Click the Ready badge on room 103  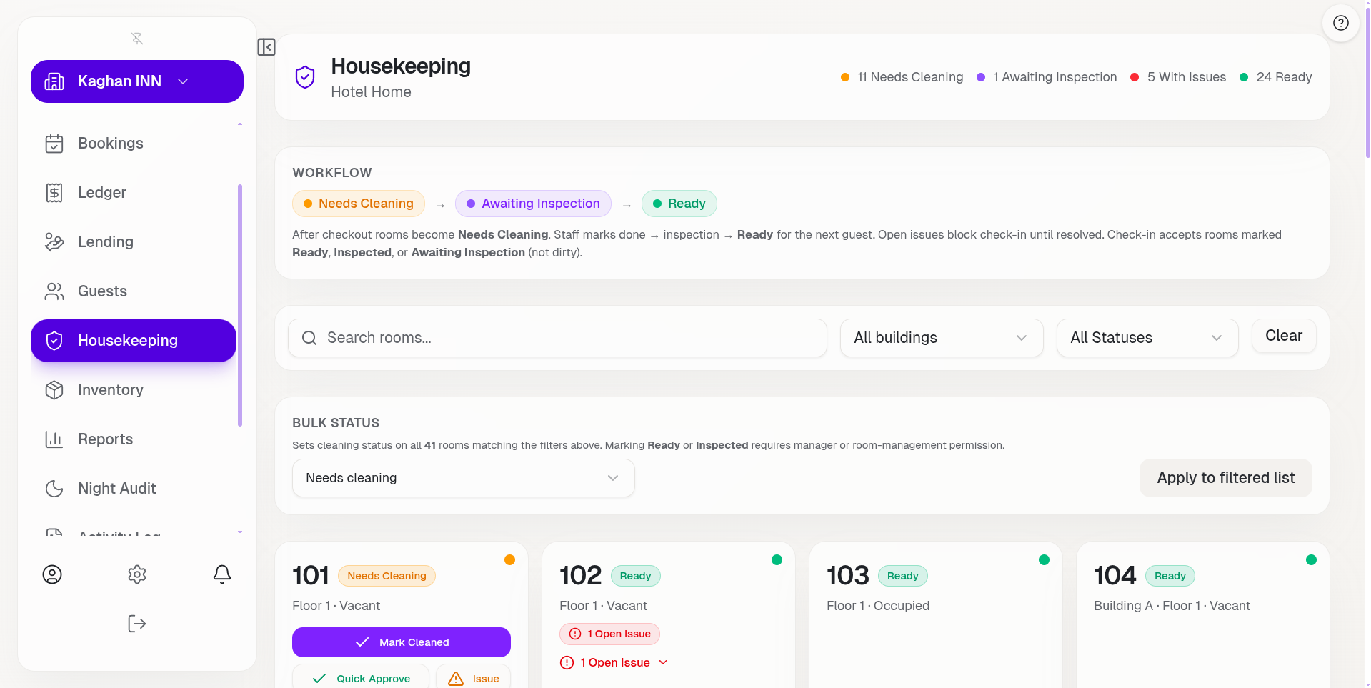point(903,576)
